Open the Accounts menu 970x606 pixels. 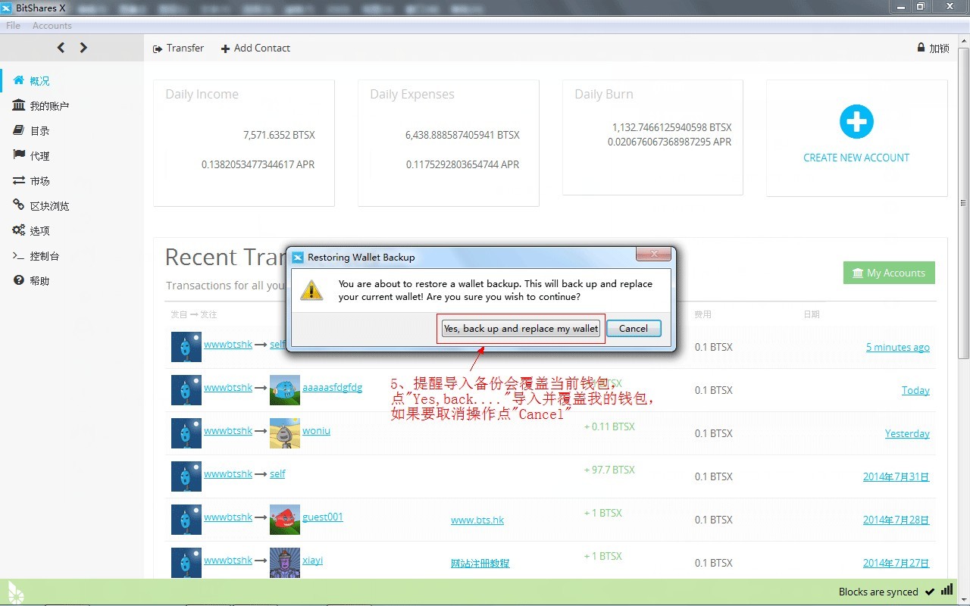coord(52,26)
